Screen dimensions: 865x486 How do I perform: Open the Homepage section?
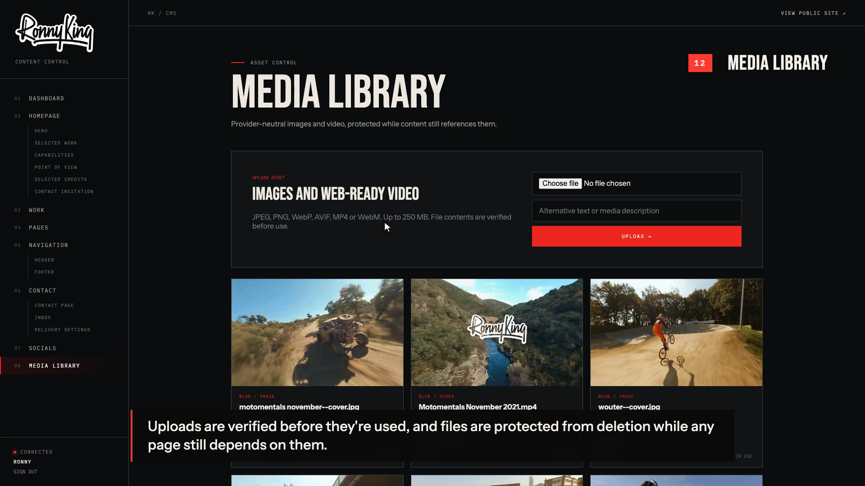(45, 116)
